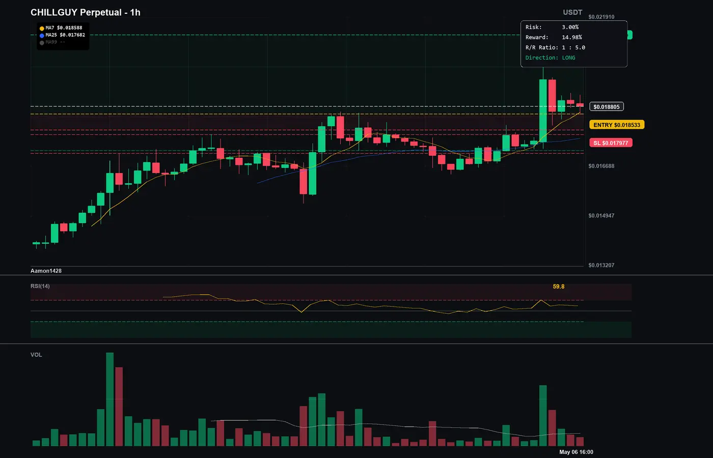Select the R/R Ratio 1 : 5.0 row
713x458 pixels.
(555, 47)
